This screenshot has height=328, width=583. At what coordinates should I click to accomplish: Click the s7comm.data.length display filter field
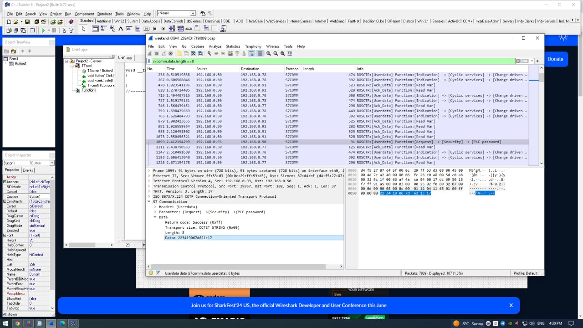332,61
